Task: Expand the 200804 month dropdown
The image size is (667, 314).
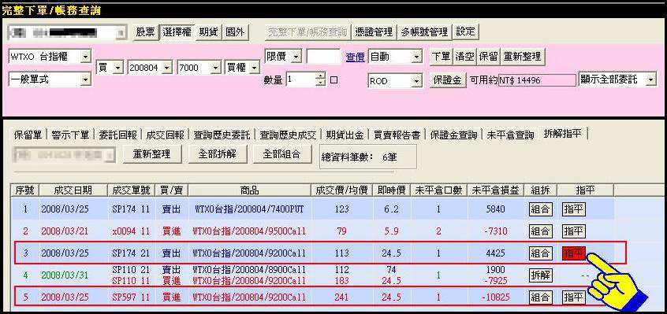Action: tap(167, 67)
